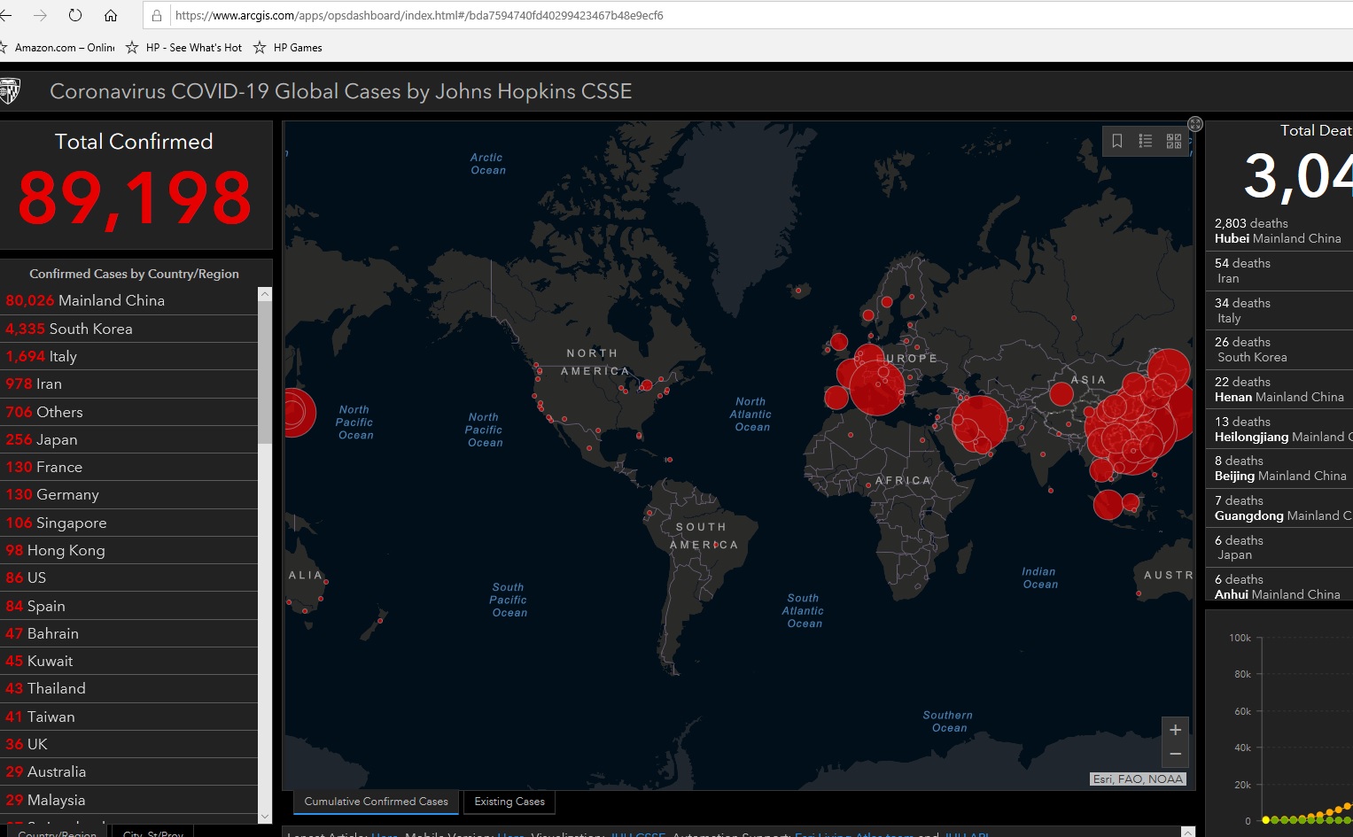The image size is (1353, 837).
Task: Select the 13 deaths Heilongjiang entry
Action: [1279, 430]
